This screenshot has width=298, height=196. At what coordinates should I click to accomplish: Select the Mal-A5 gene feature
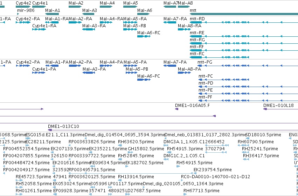click(x=130, y=7)
